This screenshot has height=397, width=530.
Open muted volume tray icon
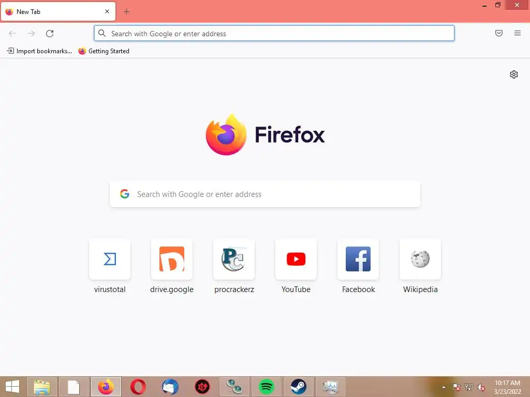[x=481, y=387]
